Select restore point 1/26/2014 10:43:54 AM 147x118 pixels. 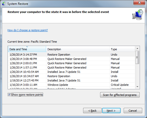(x=71, y=72)
